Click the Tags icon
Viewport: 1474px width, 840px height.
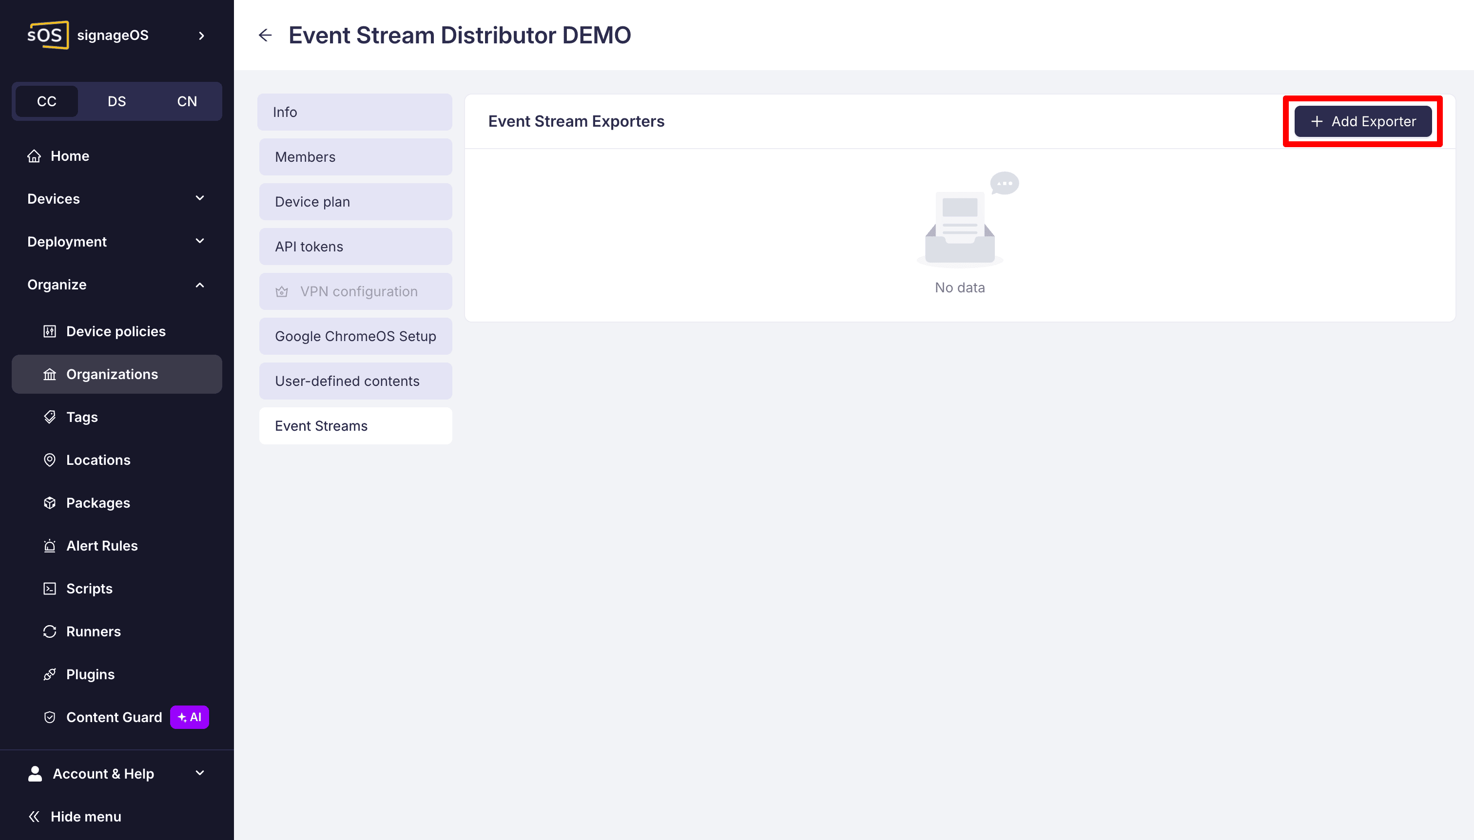pos(50,417)
